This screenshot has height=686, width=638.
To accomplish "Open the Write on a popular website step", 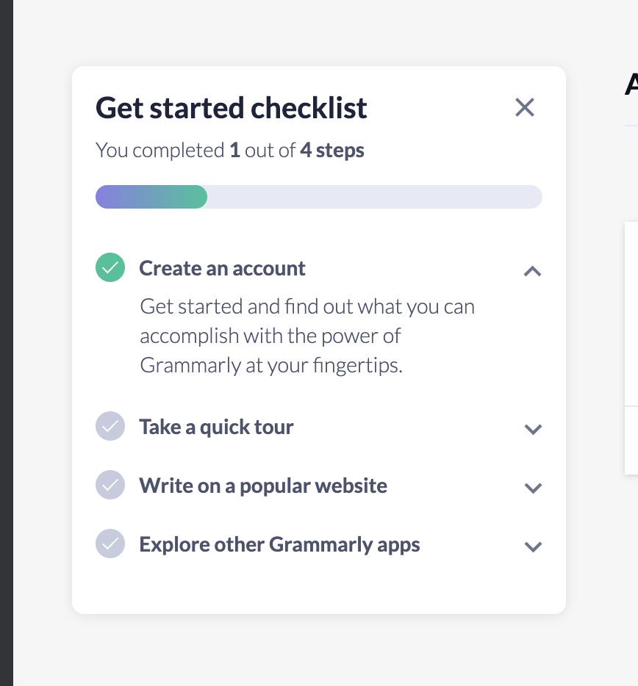I will click(x=263, y=485).
